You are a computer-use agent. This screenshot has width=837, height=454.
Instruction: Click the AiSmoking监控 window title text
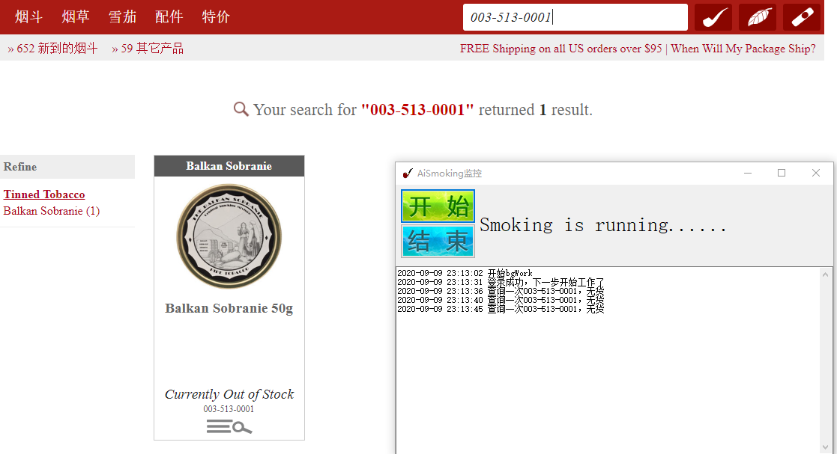[x=450, y=174]
